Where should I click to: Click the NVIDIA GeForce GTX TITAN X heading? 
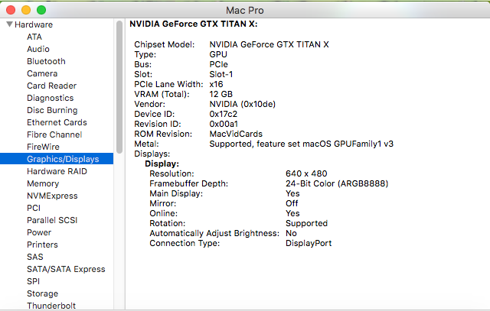tap(194, 24)
